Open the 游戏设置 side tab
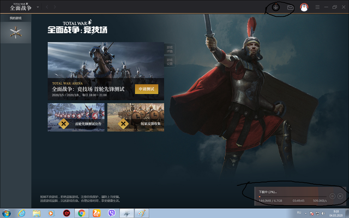349x218 pixels. tap(170, 62)
